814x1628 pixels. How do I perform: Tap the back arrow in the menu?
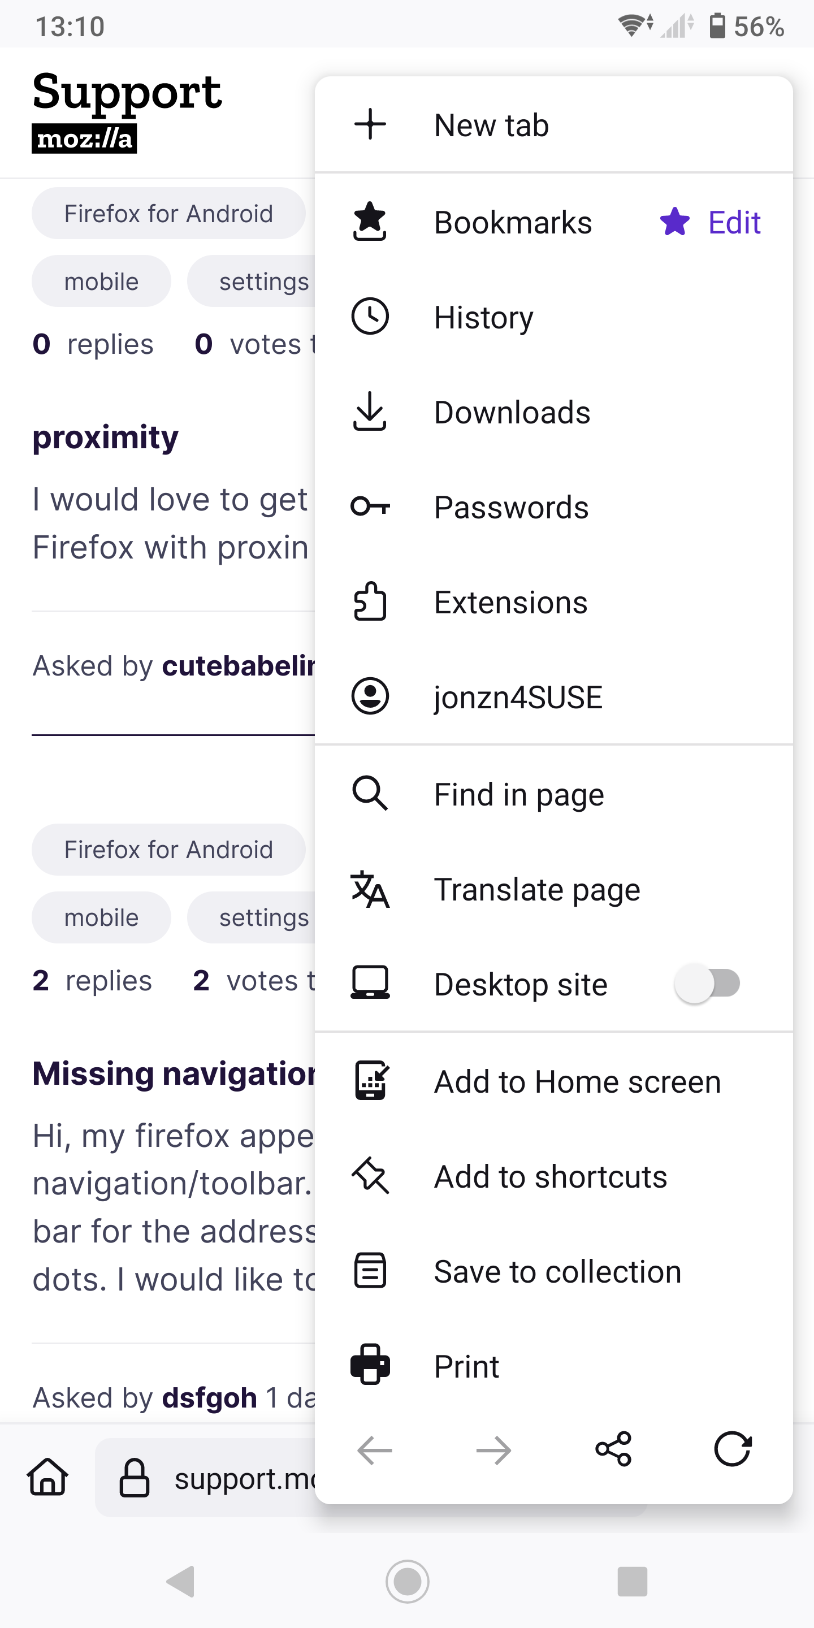(x=375, y=1451)
